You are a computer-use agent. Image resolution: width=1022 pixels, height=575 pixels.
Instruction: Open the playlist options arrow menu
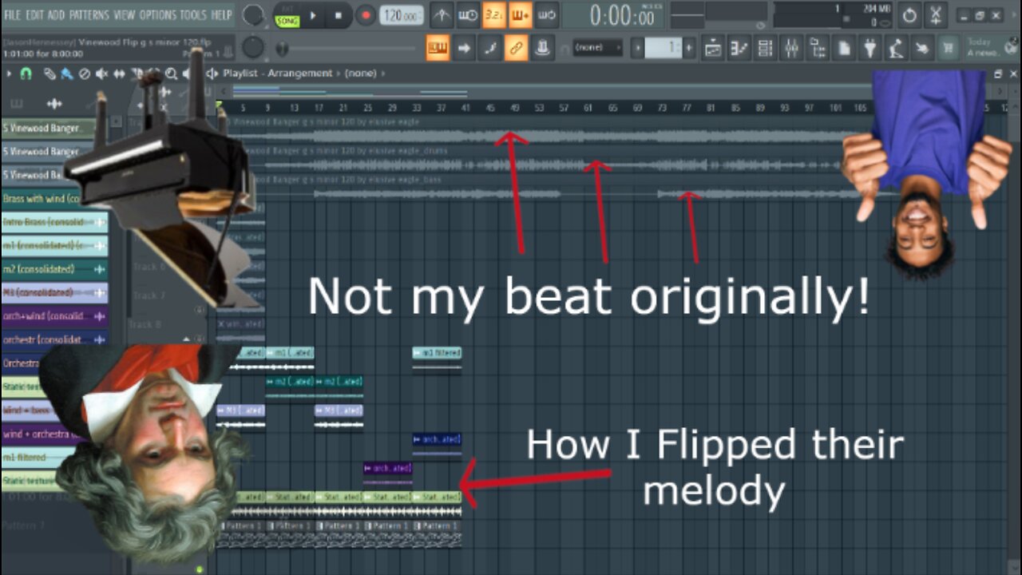10,73
